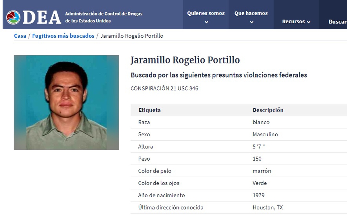Click the Jaramillo Rogelio Portillo page heading
Screen dimensions: 347x216
click(185, 60)
